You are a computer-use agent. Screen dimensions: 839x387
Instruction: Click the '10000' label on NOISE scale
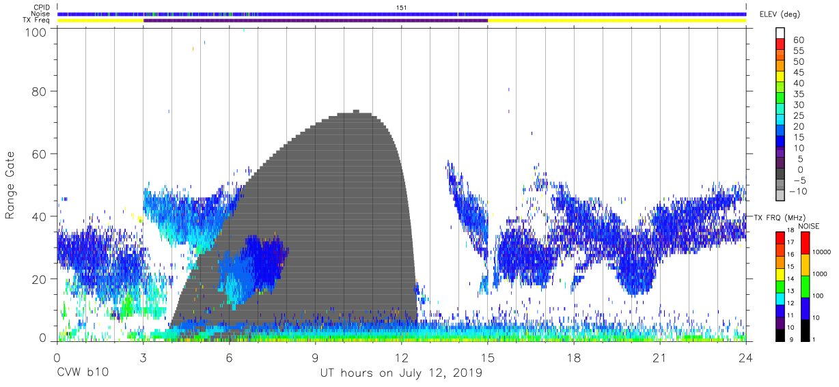click(x=821, y=252)
